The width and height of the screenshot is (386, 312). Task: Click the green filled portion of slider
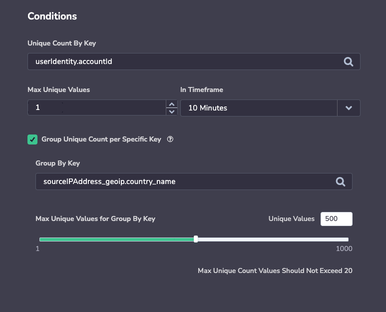[x=117, y=239]
